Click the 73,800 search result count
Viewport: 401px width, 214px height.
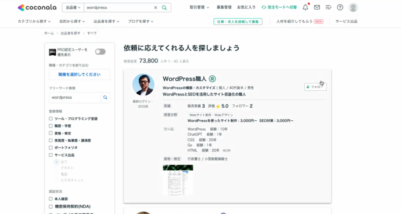pyautogui.click(x=148, y=61)
